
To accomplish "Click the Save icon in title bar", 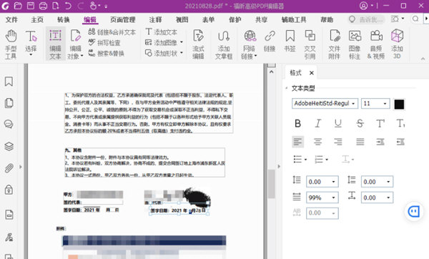I will pos(31,6).
